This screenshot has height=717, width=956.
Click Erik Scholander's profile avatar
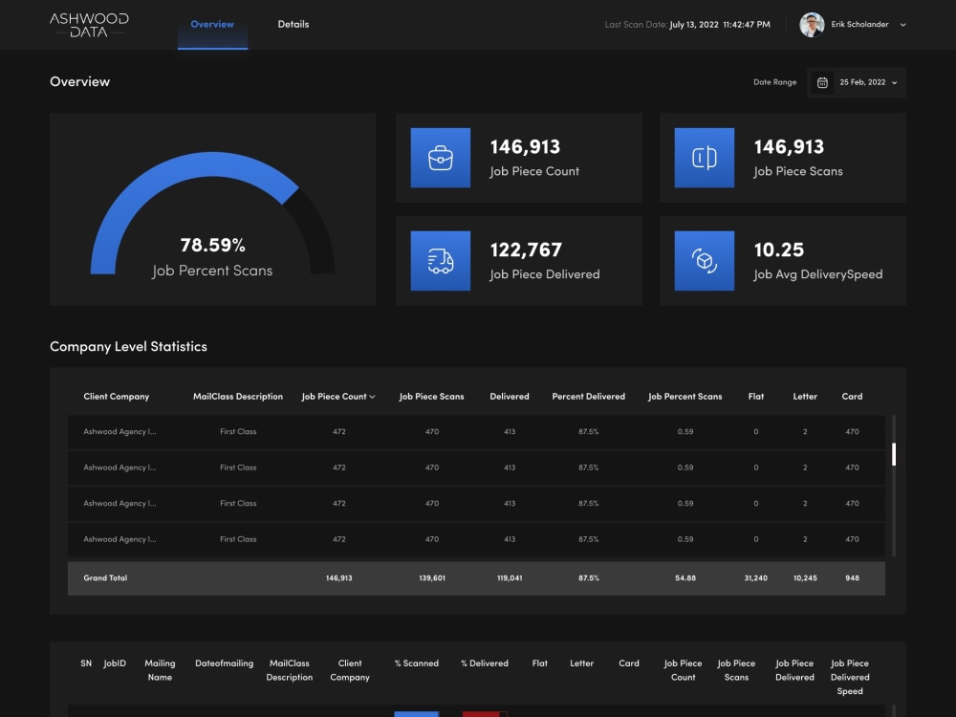pos(812,25)
